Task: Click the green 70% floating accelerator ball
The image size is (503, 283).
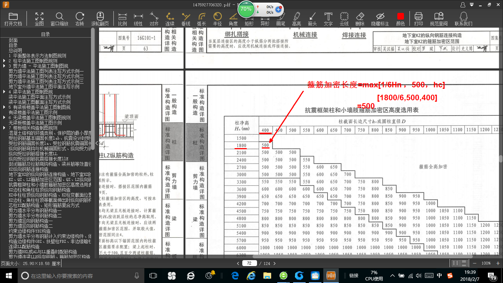Action: point(246,9)
